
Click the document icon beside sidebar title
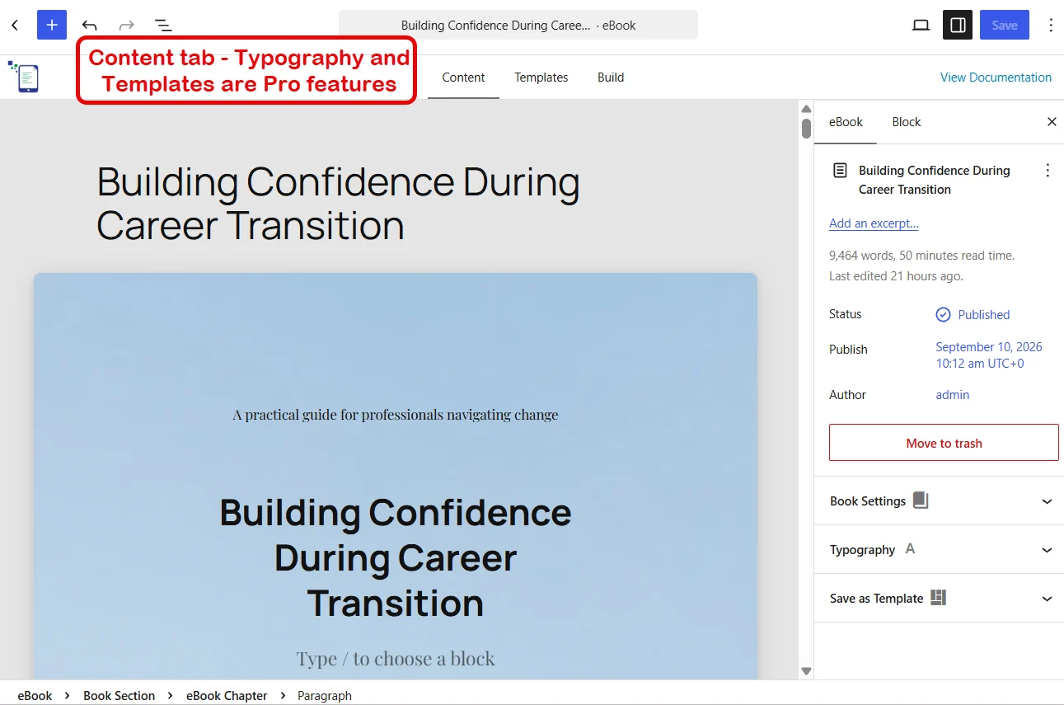click(x=840, y=171)
